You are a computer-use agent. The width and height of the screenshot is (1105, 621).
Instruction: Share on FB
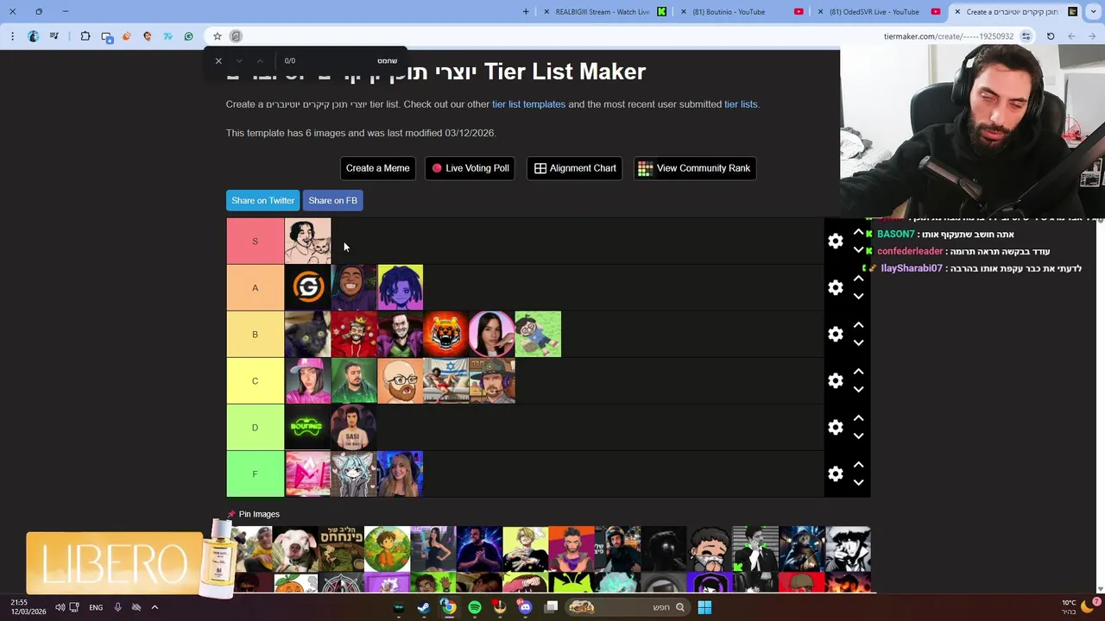click(332, 200)
